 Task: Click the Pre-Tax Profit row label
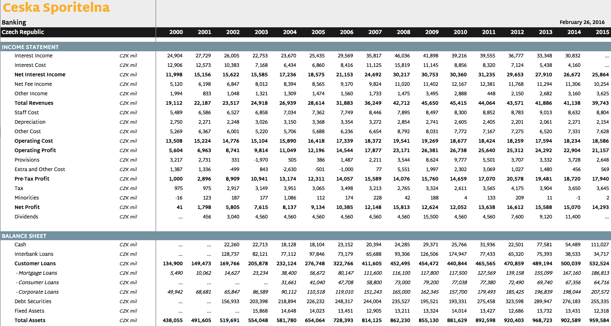pyautogui.click(x=32, y=179)
